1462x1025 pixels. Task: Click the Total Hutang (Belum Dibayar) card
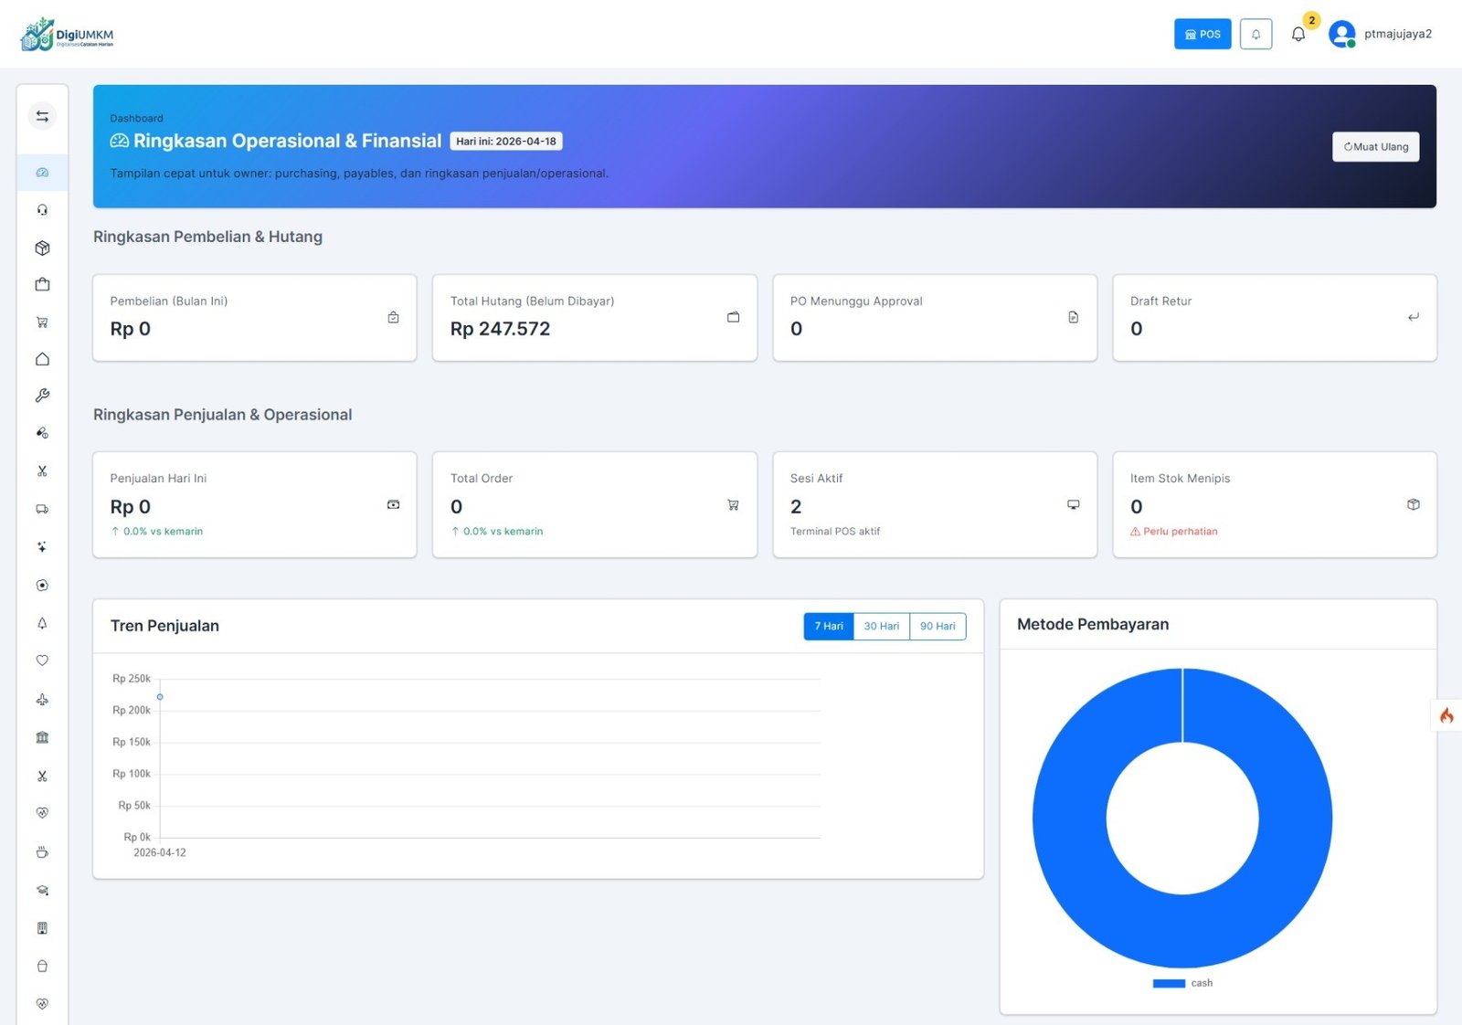594,317
